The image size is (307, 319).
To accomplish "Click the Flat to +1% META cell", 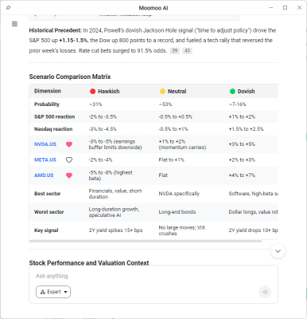I will pos(171,159).
